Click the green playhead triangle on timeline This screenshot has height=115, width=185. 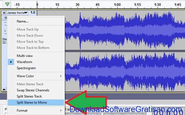click(x=7, y=4)
